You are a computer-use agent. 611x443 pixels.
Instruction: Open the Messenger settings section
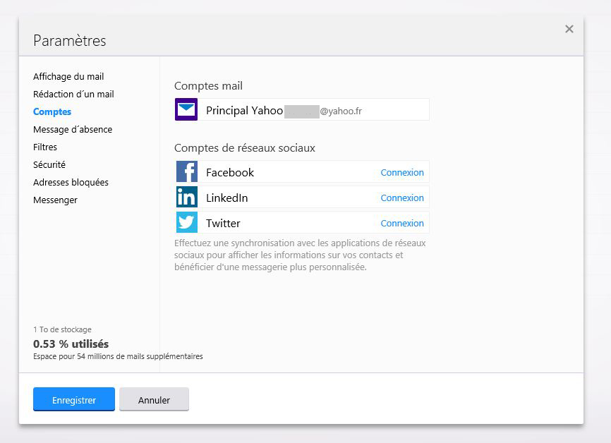[x=55, y=200]
